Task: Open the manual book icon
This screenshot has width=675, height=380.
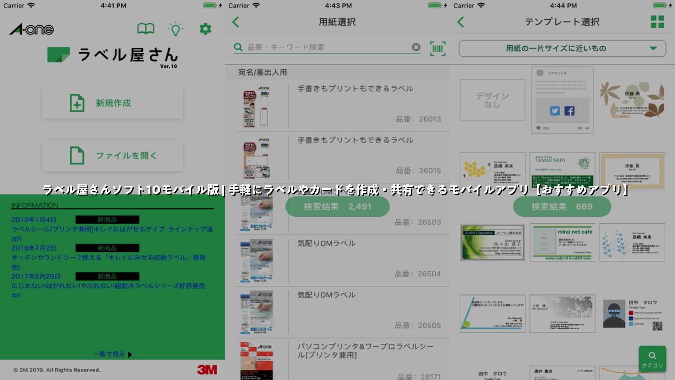Action: tap(146, 29)
